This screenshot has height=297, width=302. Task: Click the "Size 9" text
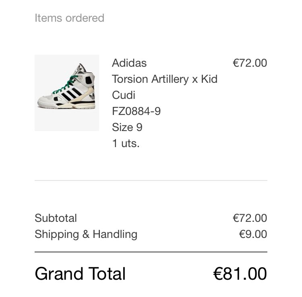tap(127, 127)
